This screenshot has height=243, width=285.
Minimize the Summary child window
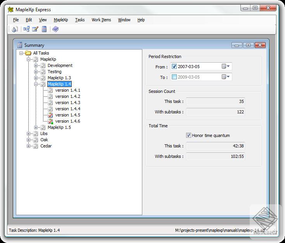[237, 45]
